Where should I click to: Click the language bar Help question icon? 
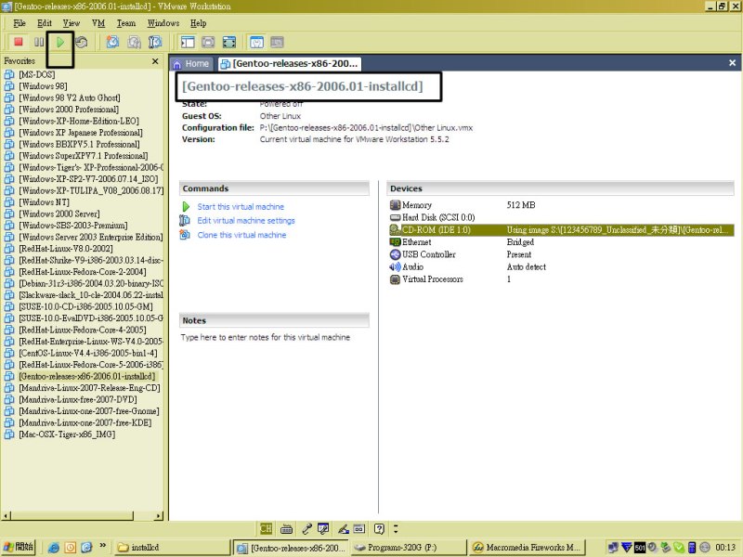click(x=379, y=528)
